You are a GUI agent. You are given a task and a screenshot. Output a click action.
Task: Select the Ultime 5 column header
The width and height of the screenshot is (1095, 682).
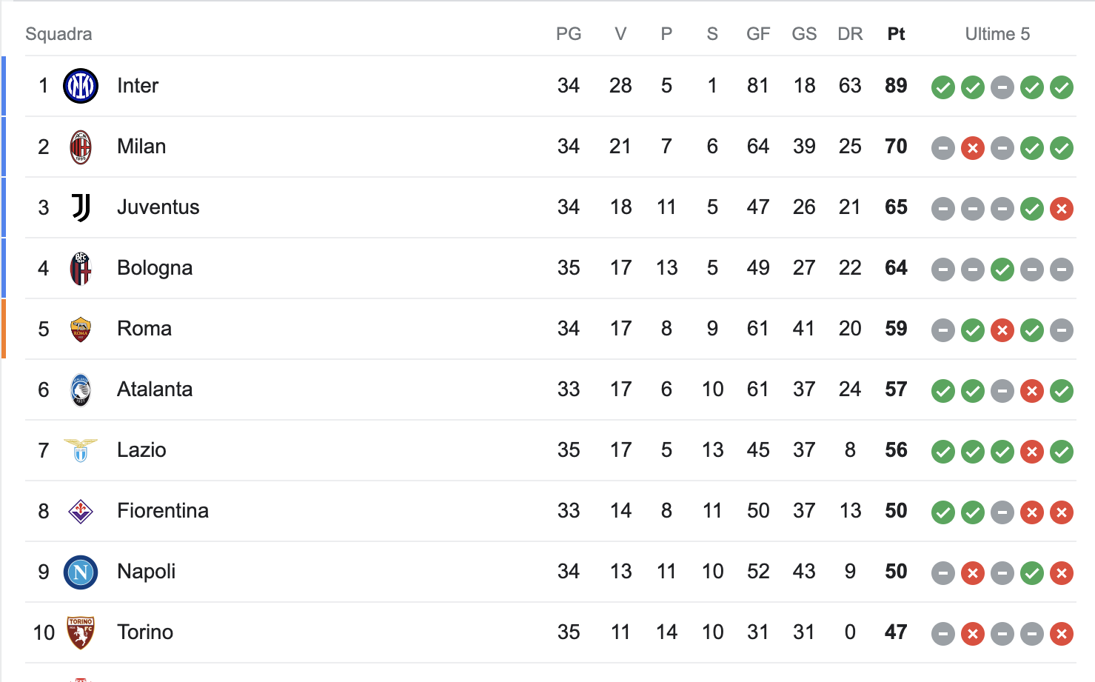tap(997, 34)
